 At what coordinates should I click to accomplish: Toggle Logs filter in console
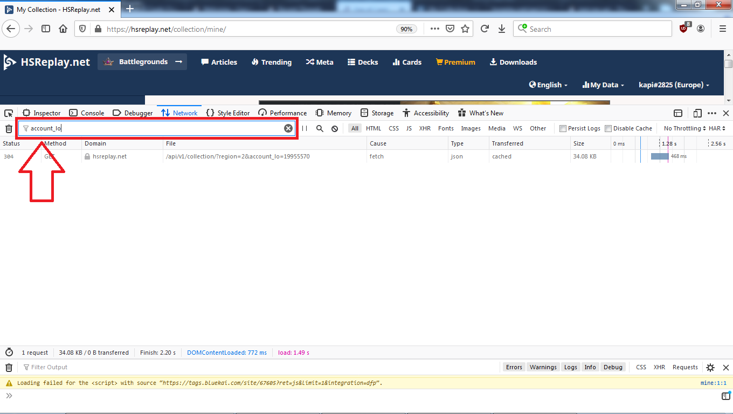point(570,367)
